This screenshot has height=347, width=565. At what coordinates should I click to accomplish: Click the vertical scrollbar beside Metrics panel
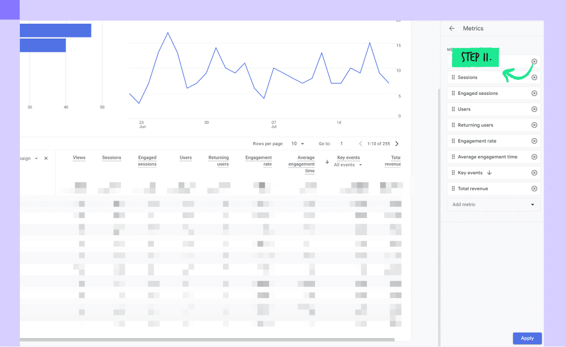point(439,218)
